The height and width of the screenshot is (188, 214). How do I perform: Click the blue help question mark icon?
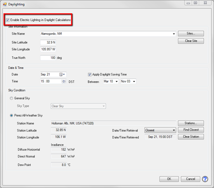point(205,179)
